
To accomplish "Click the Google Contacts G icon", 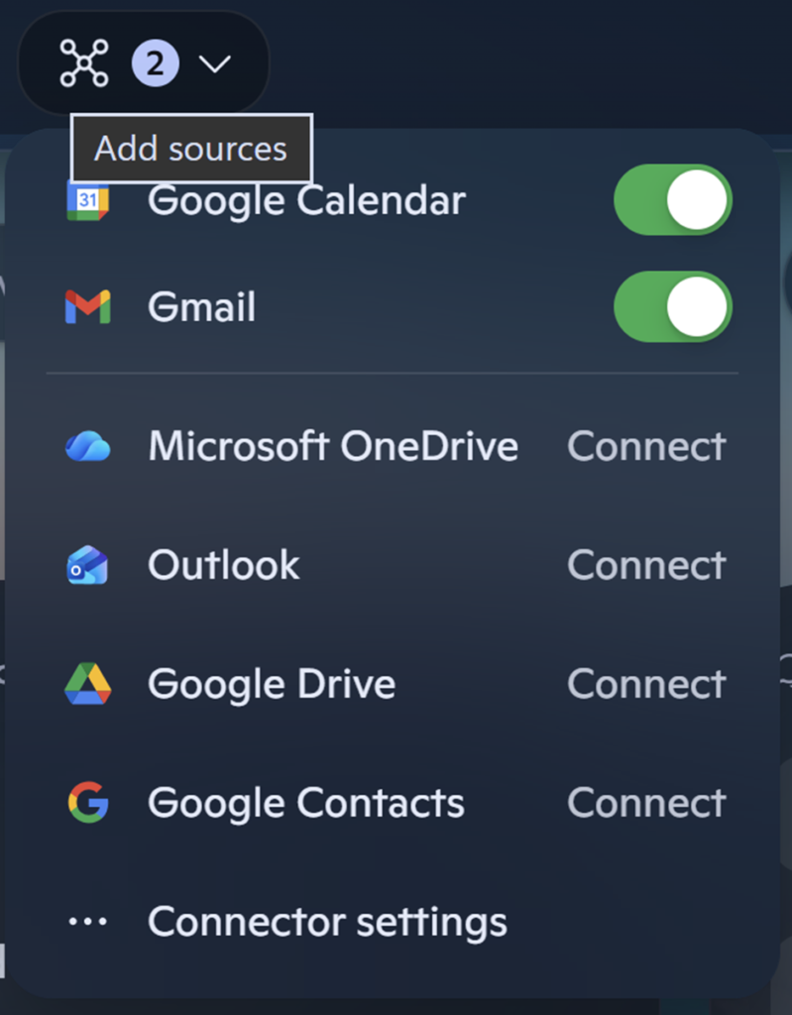I will pos(87,803).
